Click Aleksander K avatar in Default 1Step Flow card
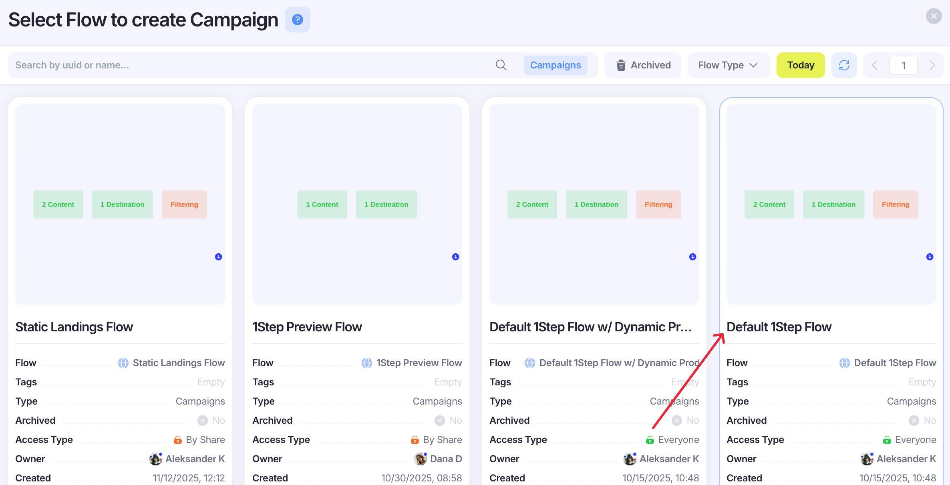This screenshot has height=485, width=950. click(867, 459)
